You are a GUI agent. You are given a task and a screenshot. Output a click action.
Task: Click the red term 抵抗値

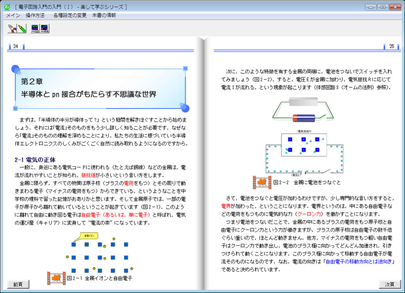coord(88,175)
